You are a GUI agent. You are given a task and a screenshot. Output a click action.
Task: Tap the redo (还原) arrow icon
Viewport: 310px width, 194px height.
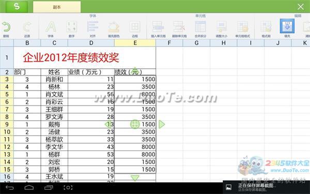tap(27, 27)
